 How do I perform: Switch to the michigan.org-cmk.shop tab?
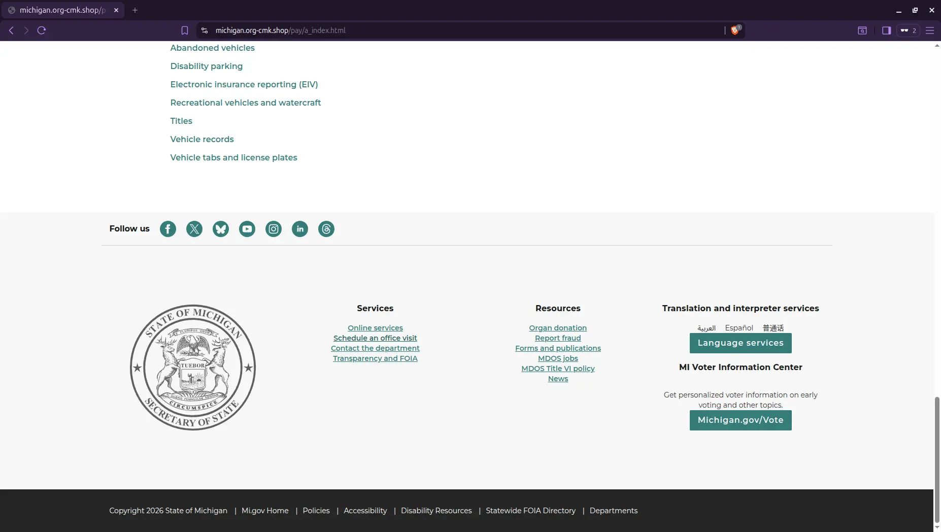61,10
